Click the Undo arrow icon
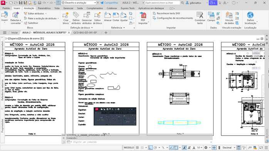The width and height of the screenshot is (269, 151). [x=44, y=3]
